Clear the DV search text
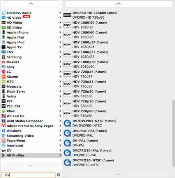175x178 pixels. click(58, 175)
